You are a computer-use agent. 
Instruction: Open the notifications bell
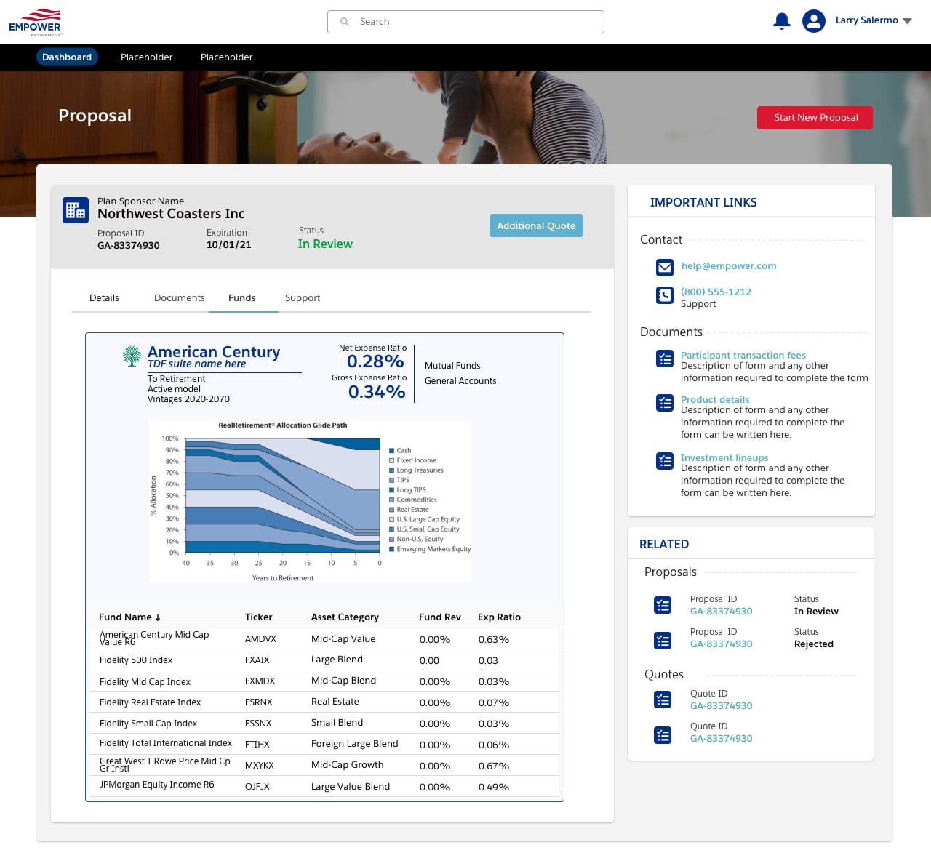[x=782, y=21]
